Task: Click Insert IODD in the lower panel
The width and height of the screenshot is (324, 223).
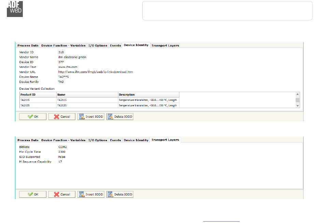Action: [91, 194]
